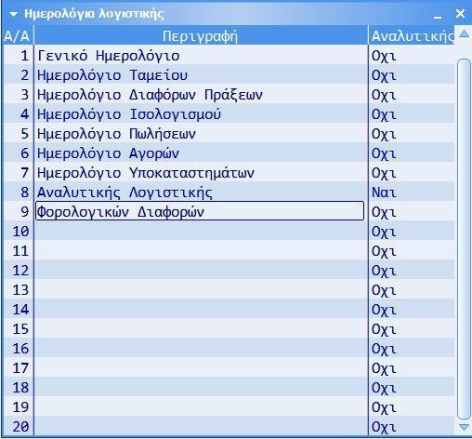Select Αναλυτικής Λογιστικής entry
472x439 pixels.
[x=125, y=193]
